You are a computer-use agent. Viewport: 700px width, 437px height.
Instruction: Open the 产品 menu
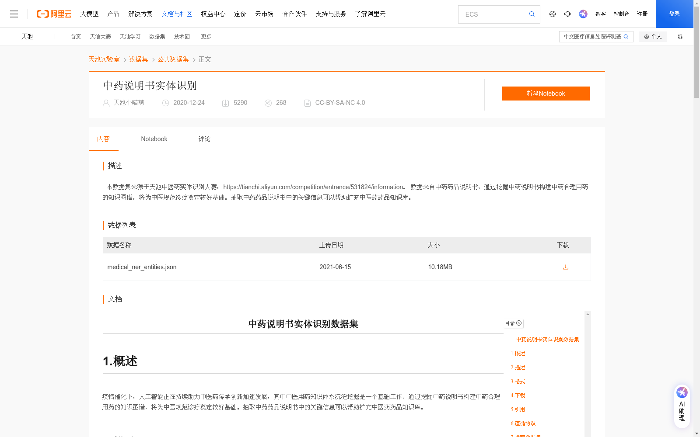point(113,14)
